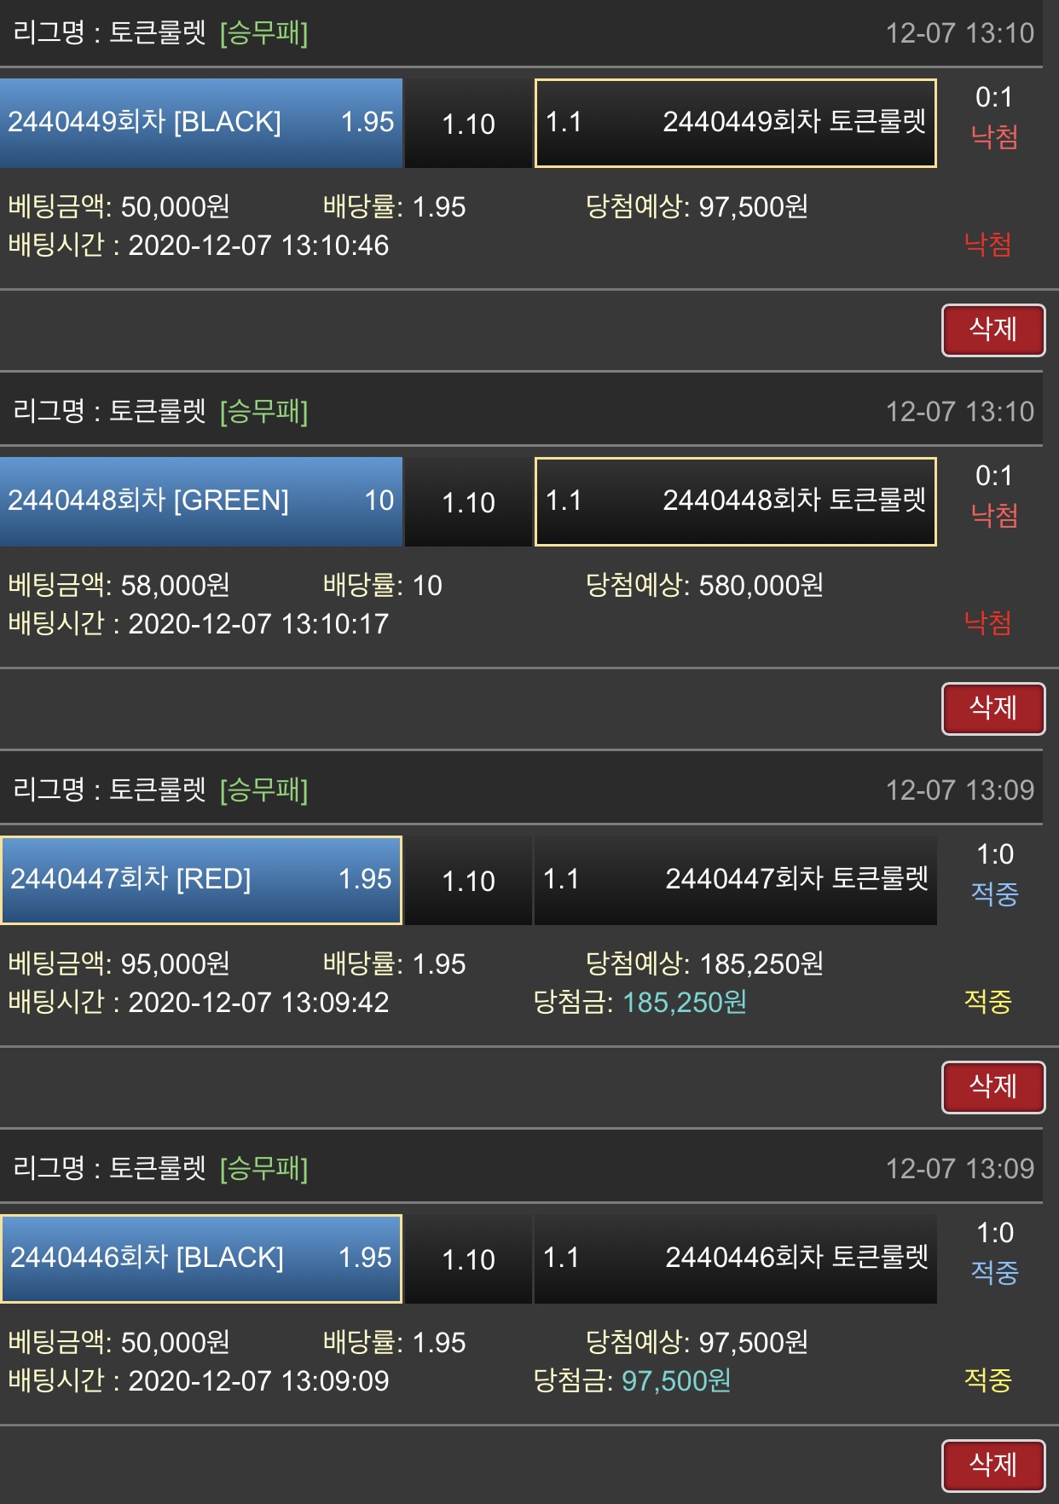Click the first [승무패] league tag
Image resolution: width=1059 pixels, height=1504 pixels.
[x=263, y=33]
